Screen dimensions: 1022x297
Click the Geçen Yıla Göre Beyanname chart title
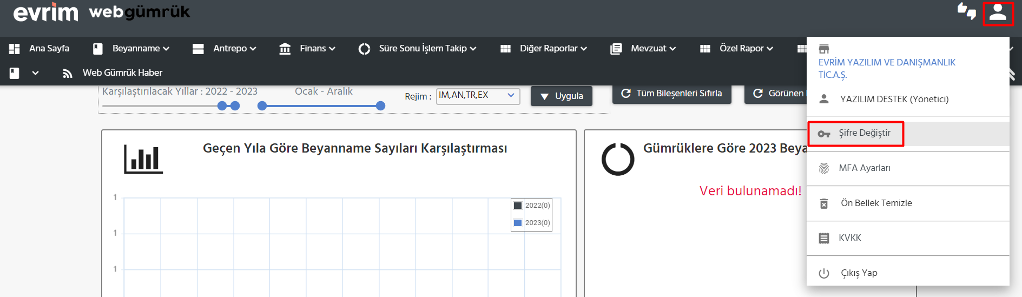pos(355,148)
